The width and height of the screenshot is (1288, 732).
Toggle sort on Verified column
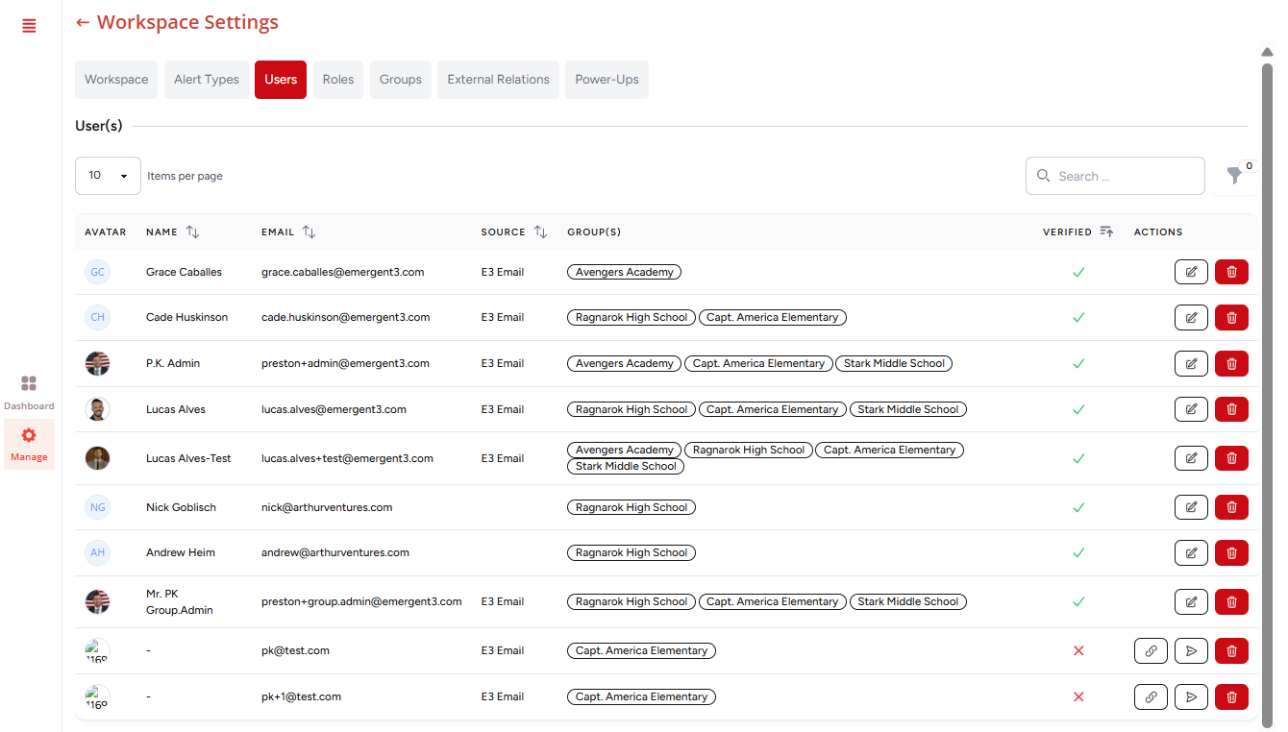pyautogui.click(x=1106, y=232)
